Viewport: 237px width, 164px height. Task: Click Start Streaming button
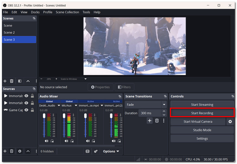point(202,105)
